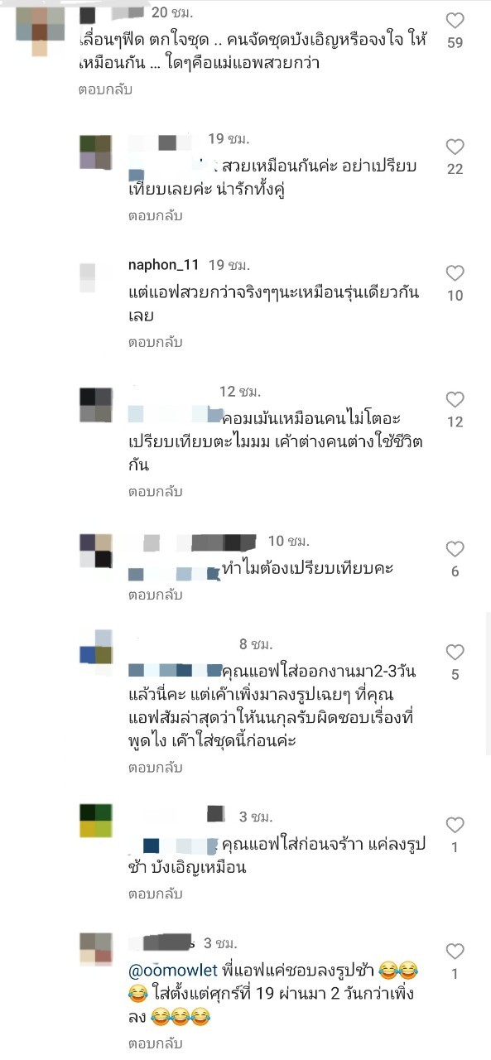Like the comment posted 10 ชม. ago

tap(455, 549)
